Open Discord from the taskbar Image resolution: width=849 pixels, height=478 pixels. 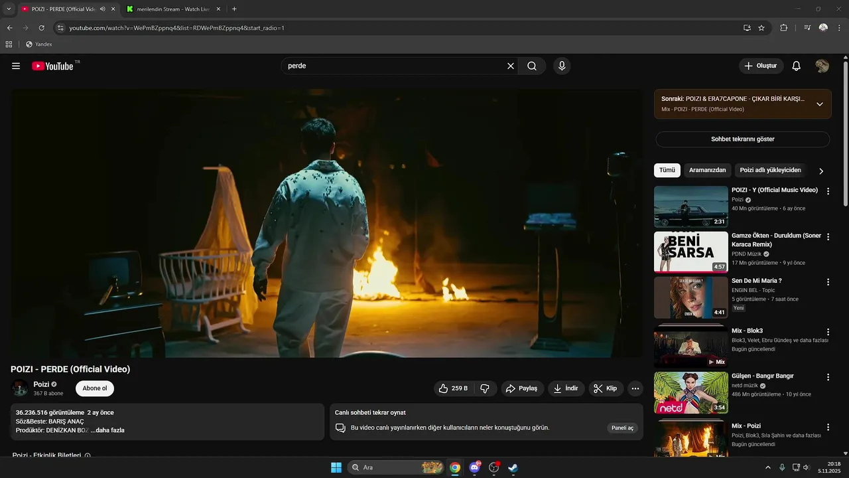pos(474,467)
